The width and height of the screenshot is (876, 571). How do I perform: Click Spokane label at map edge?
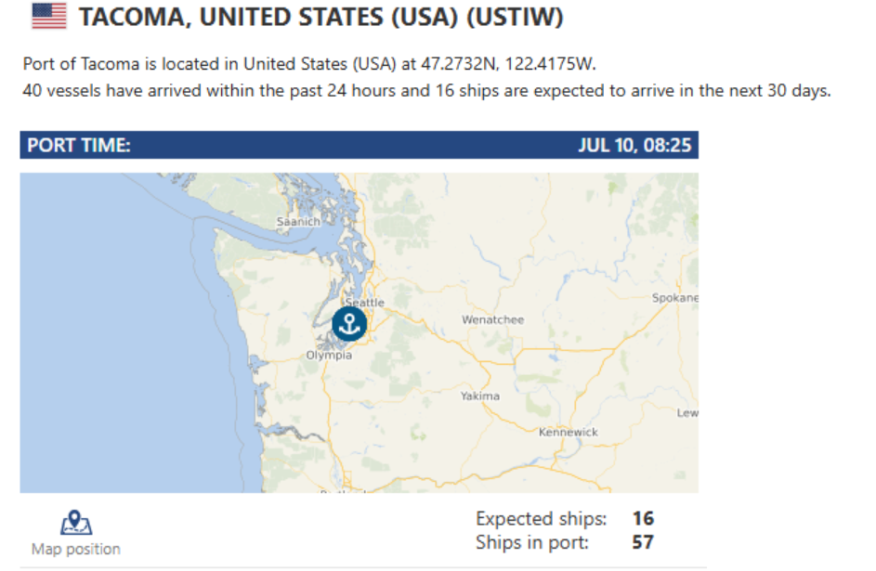[674, 298]
